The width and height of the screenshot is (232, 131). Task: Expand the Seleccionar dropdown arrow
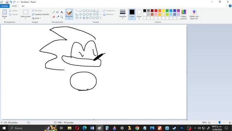25,19
